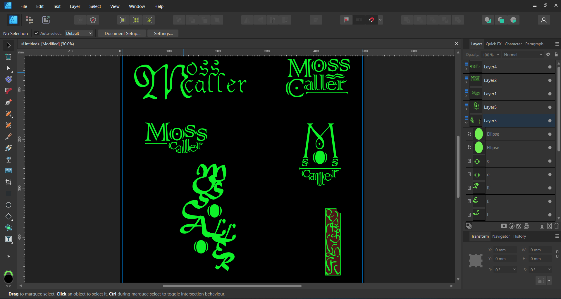Open the Layer menu

75,6
